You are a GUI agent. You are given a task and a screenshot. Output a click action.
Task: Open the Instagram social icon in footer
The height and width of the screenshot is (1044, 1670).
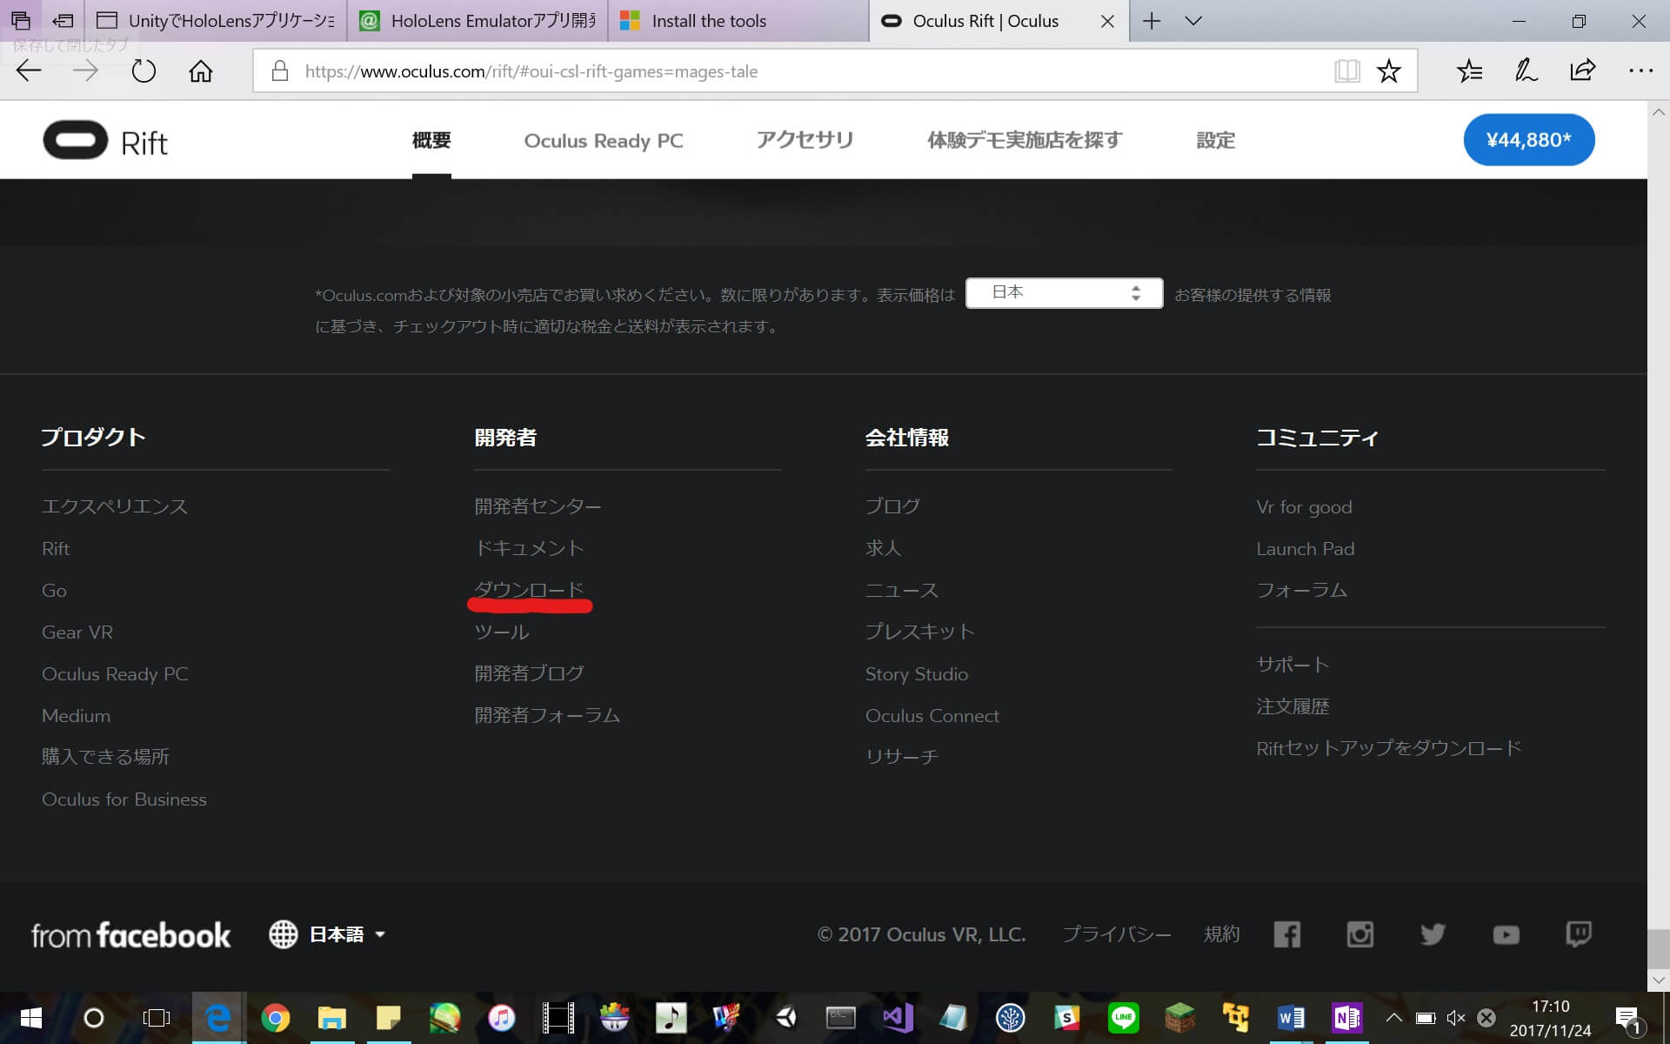point(1359,934)
